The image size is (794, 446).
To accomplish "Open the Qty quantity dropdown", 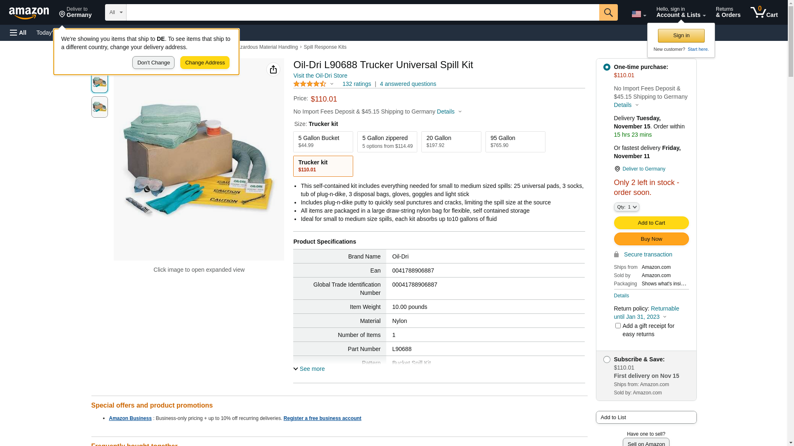I will pyautogui.click(x=627, y=207).
